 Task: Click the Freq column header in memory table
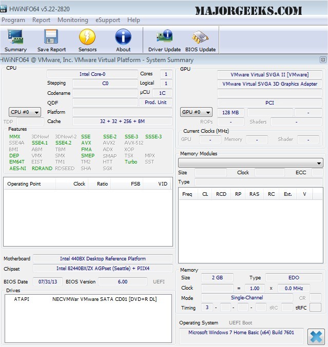188,194
